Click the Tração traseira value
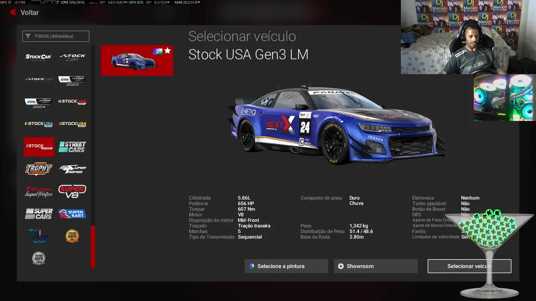 click(x=254, y=226)
